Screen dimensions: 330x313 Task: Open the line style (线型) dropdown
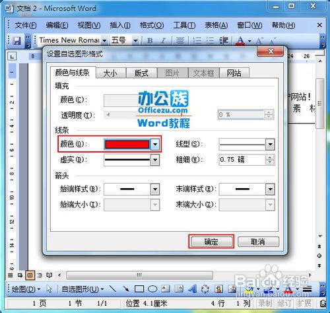coord(270,145)
